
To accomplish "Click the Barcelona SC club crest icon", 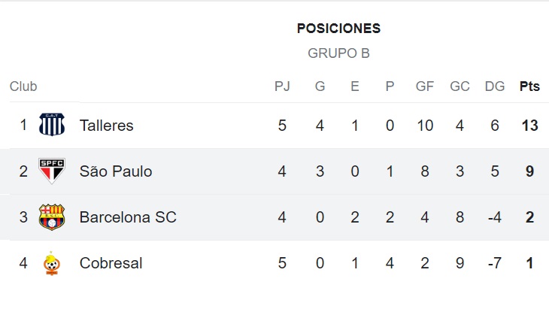I will coord(52,217).
